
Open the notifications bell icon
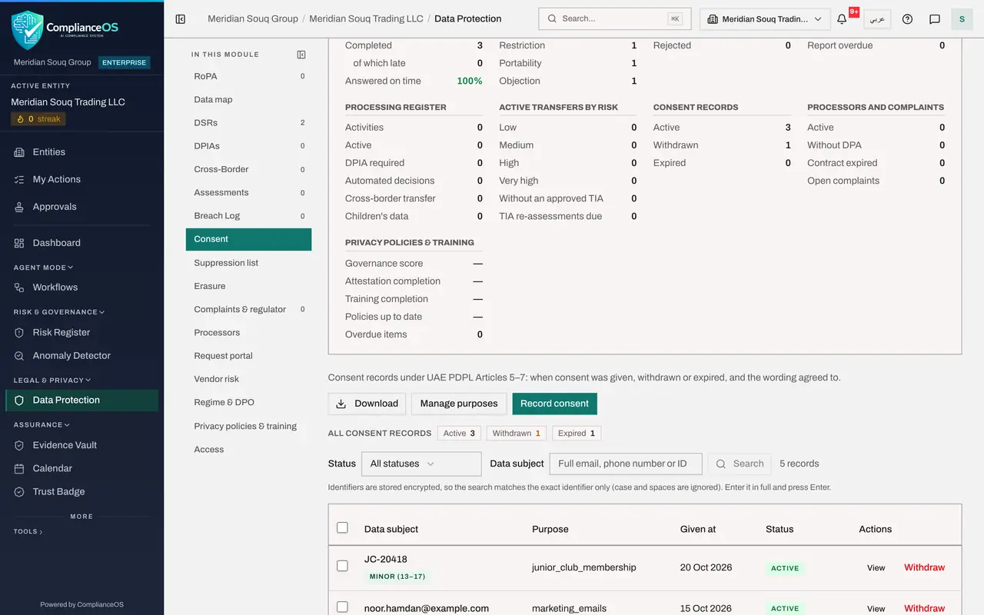click(x=842, y=18)
